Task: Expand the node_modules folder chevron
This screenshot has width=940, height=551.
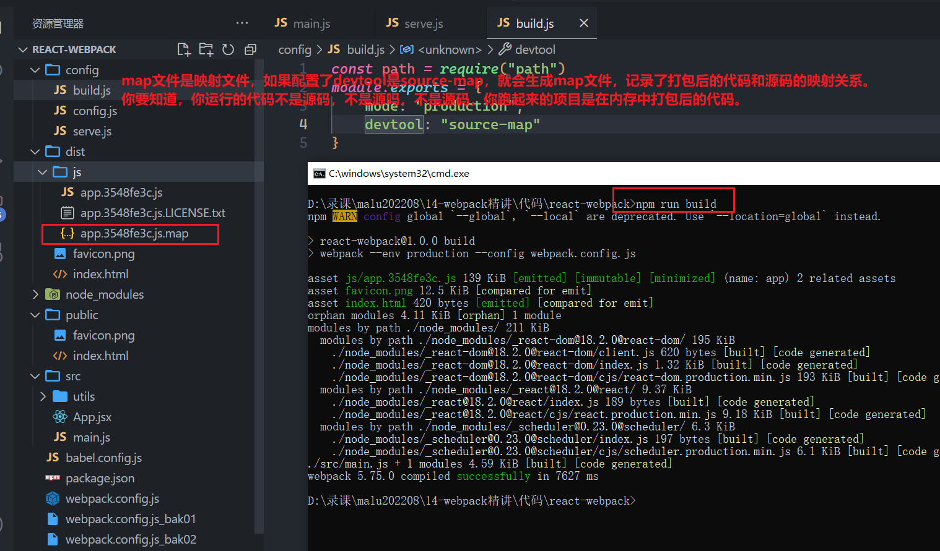Action: [35, 294]
